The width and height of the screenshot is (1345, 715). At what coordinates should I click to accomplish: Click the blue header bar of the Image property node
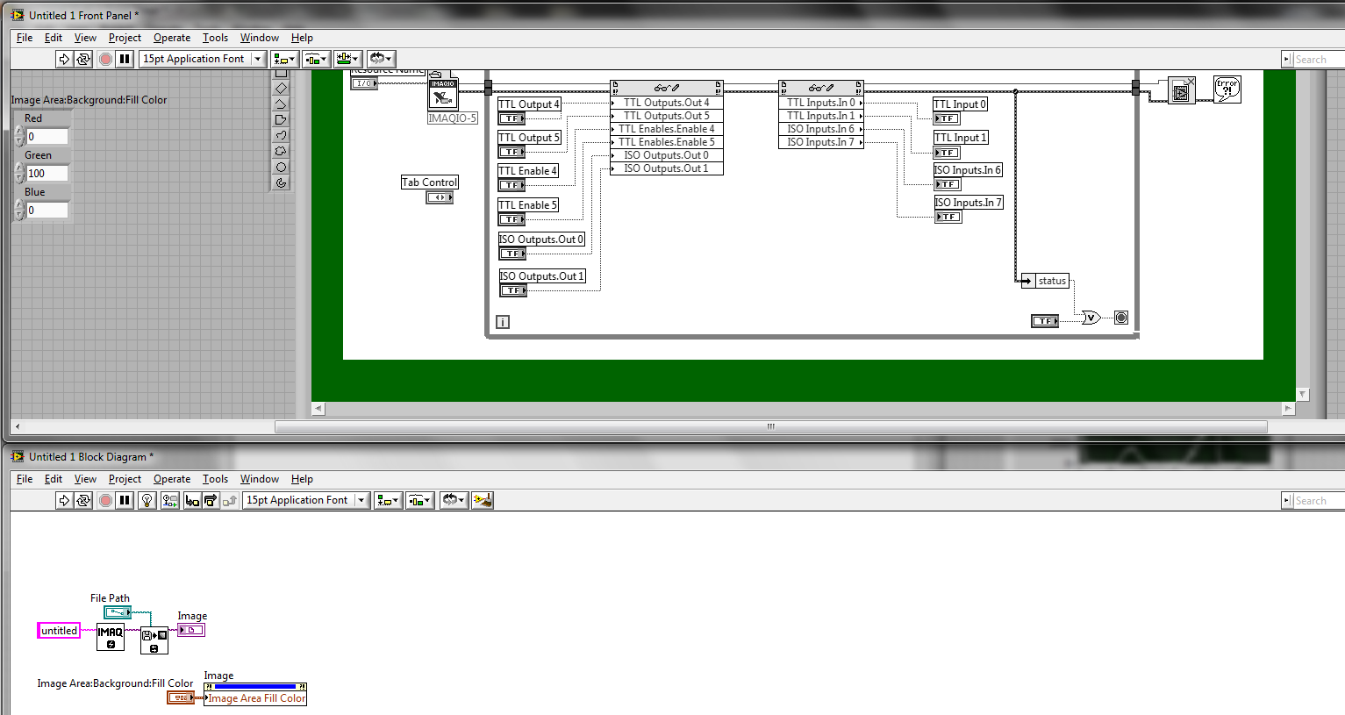tap(255, 687)
